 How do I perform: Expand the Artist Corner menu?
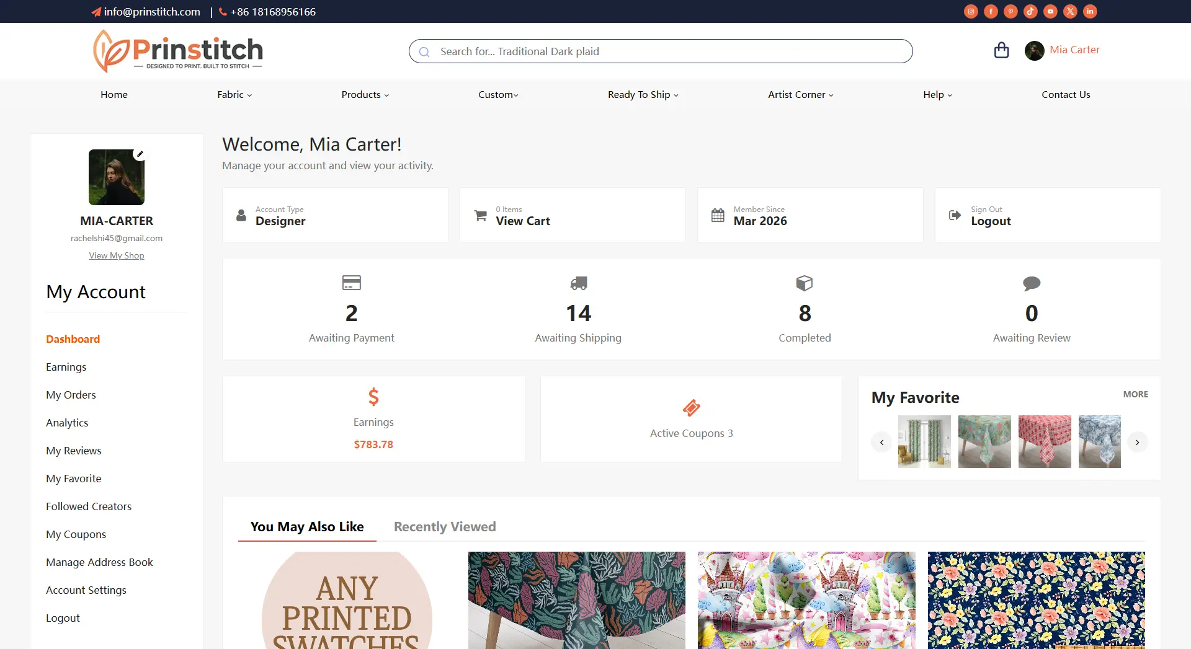click(x=800, y=94)
